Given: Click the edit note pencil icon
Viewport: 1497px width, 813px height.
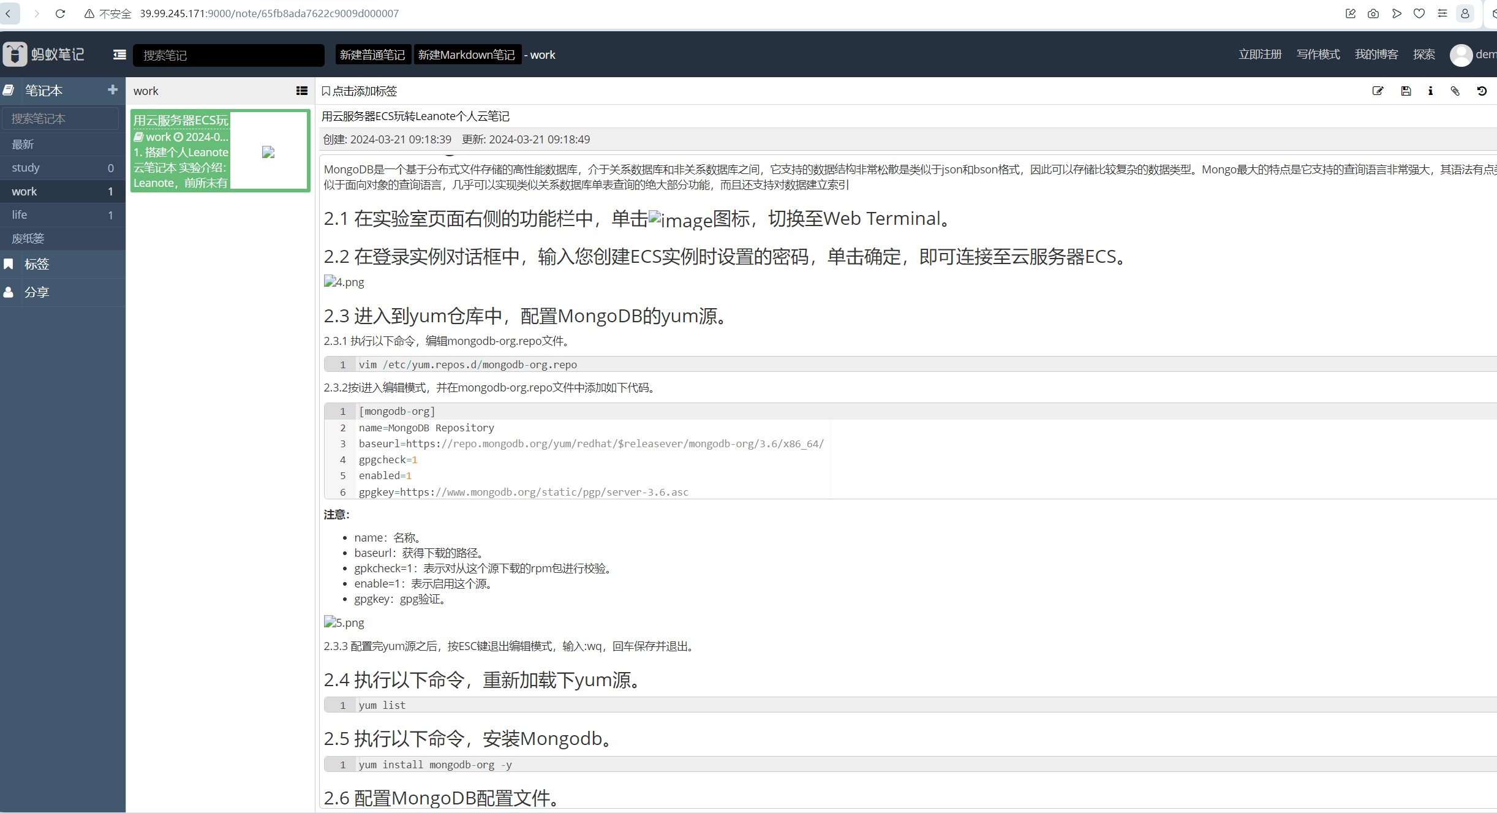Looking at the screenshot, I should click(1378, 91).
